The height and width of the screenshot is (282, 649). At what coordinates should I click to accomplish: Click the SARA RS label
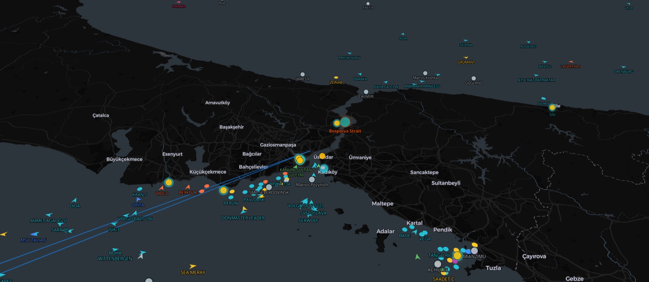(x=60, y=230)
